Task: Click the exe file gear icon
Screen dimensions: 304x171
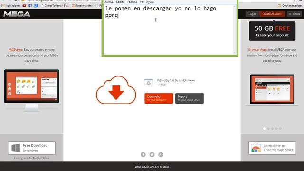Action: 149,82
